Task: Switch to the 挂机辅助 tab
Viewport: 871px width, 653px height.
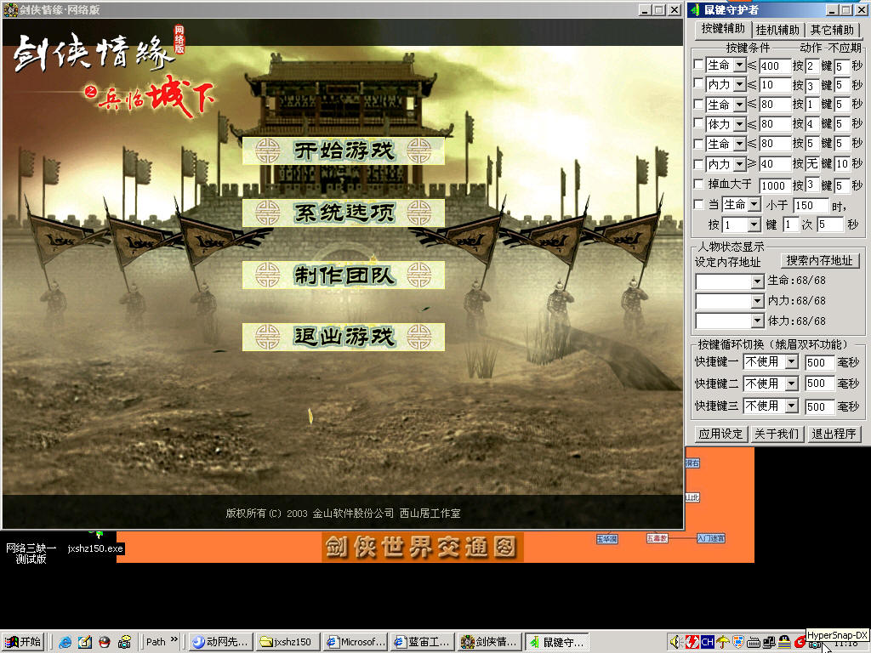Action: point(777,30)
